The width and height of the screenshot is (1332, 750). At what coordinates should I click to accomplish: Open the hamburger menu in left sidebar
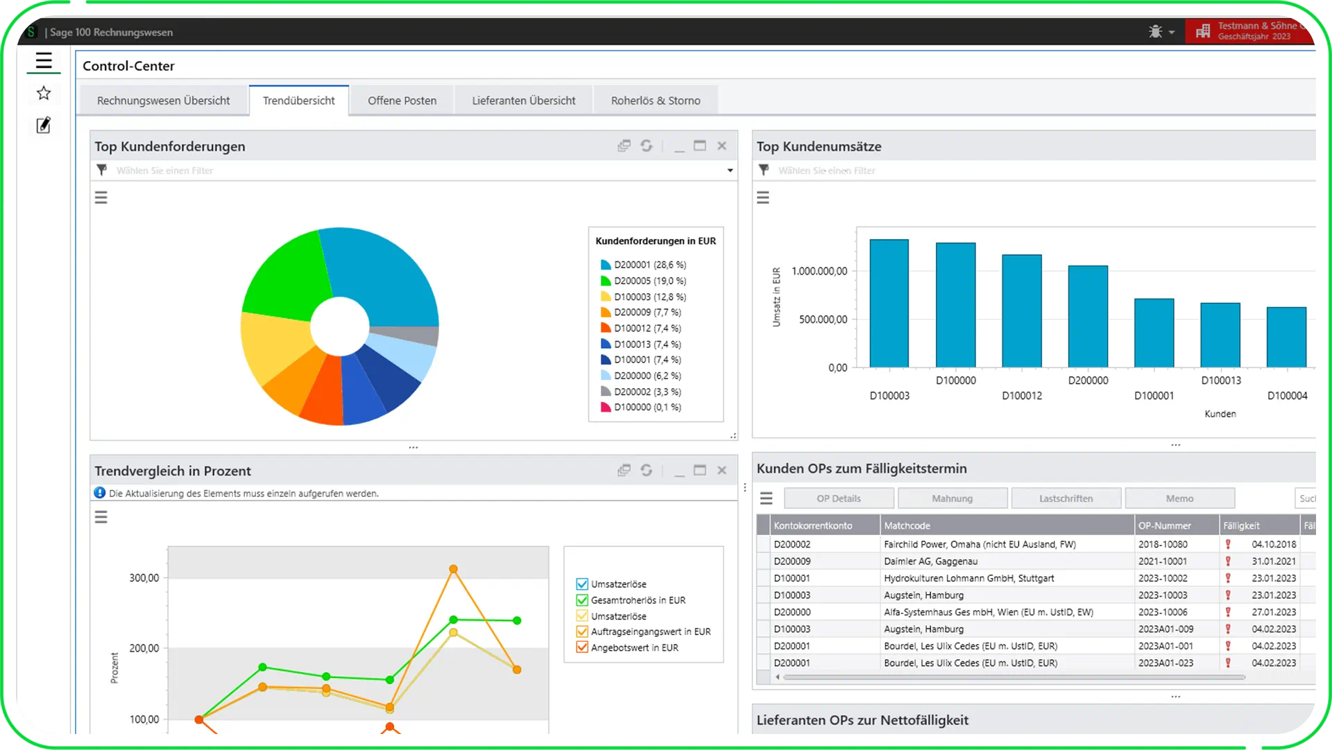click(x=44, y=62)
